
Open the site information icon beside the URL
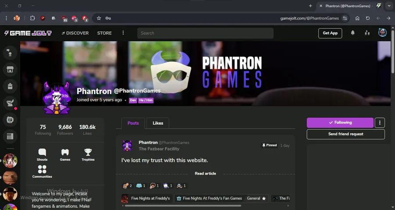[345, 18]
